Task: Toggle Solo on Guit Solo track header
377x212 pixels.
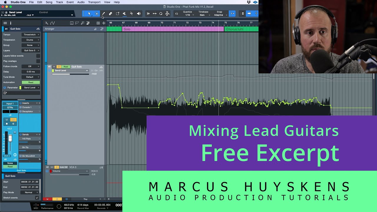Action: 59,67
